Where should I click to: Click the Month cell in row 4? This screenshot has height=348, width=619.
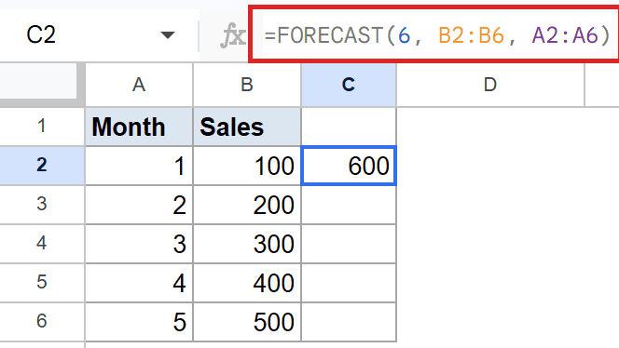coord(139,243)
